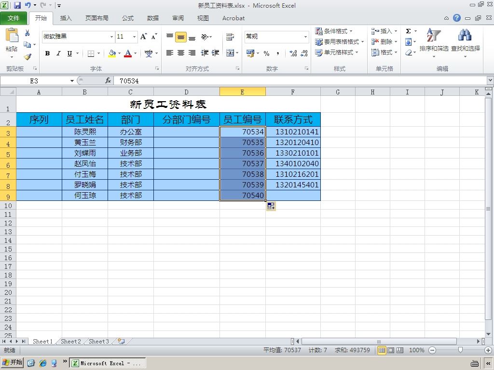This screenshot has width=494, height=370.
Task: Switch to the 公式 tab
Action: click(128, 18)
